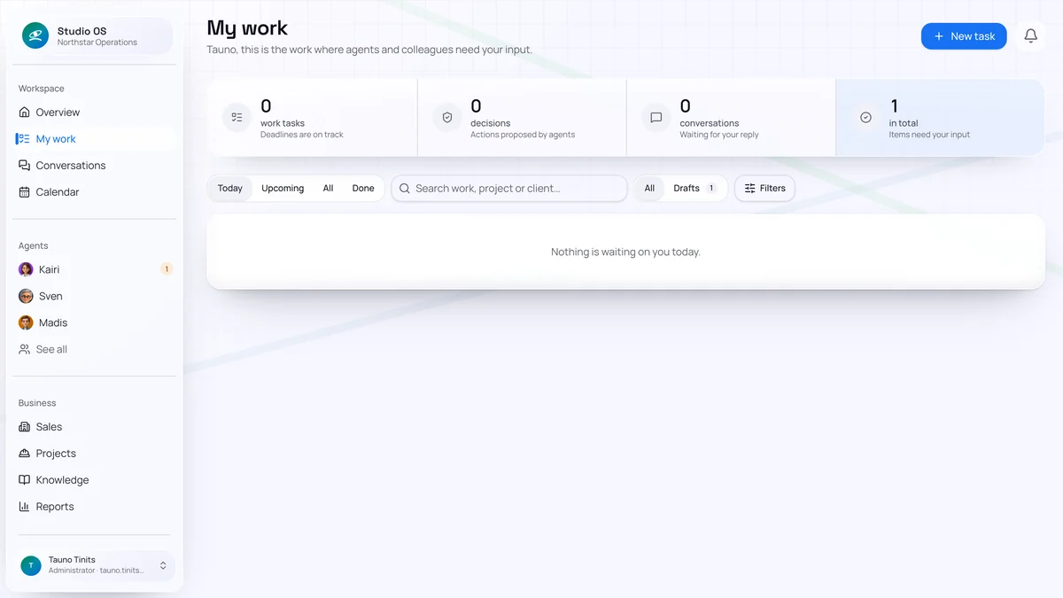Toggle the Drafts segment filter
Viewport: 1063px width, 598px height.
pyautogui.click(x=695, y=188)
